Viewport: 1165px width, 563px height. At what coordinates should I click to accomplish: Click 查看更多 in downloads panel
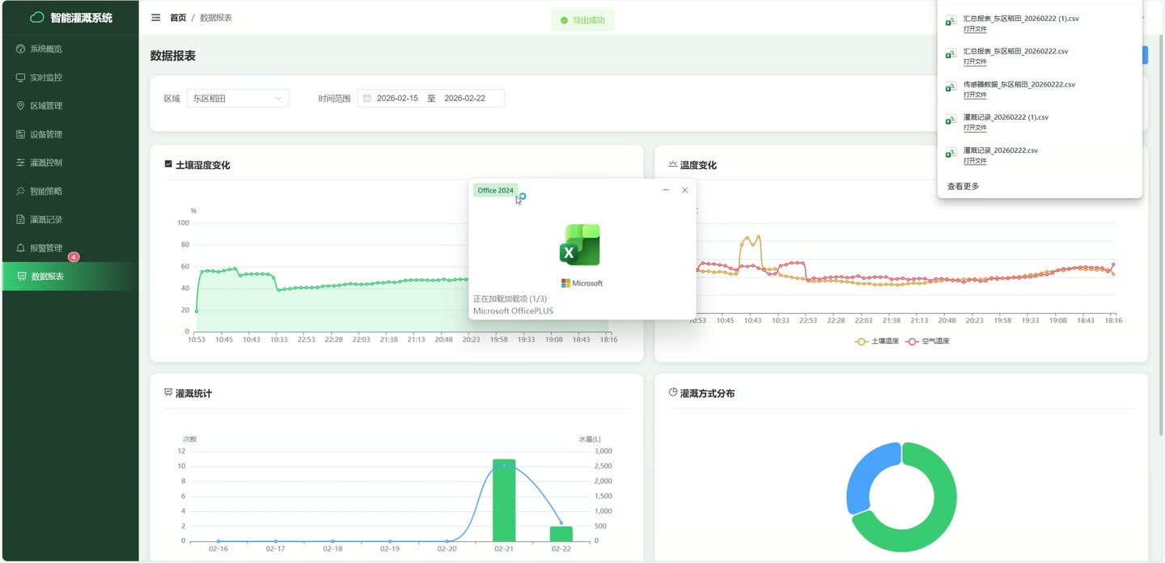point(963,187)
